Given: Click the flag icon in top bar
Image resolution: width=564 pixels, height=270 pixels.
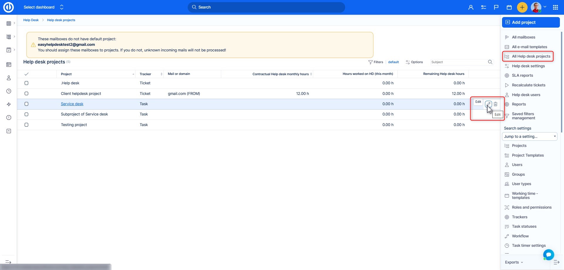Looking at the screenshot, I should click(x=496, y=7).
